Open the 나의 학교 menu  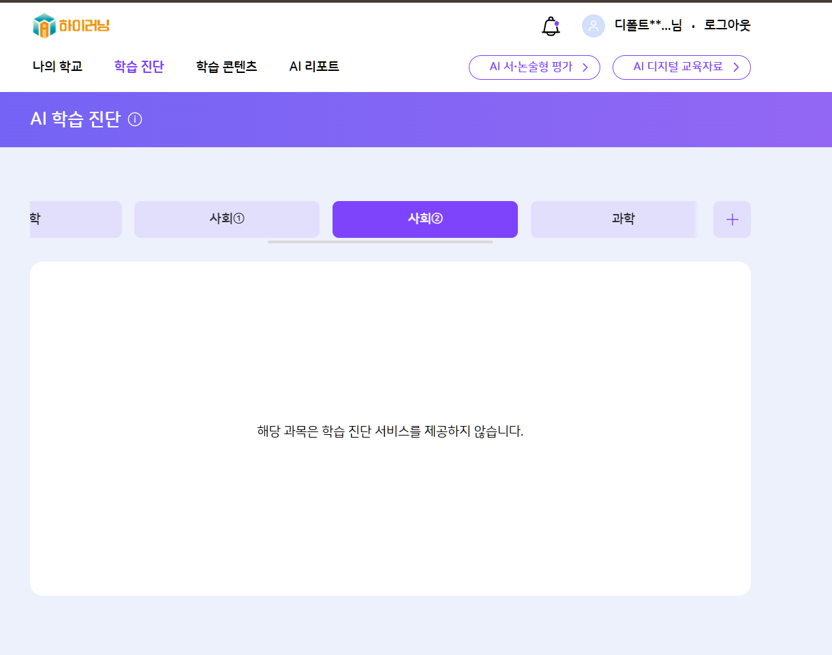click(x=57, y=67)
